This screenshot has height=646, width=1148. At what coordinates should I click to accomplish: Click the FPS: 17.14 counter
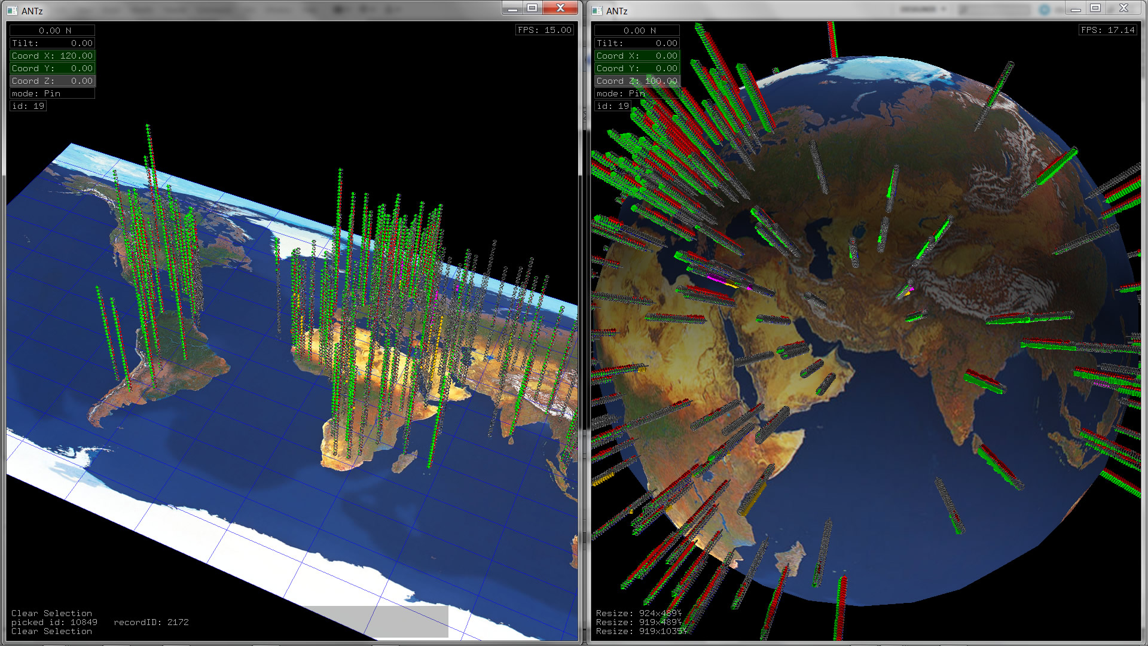(x=1108, y=30)
